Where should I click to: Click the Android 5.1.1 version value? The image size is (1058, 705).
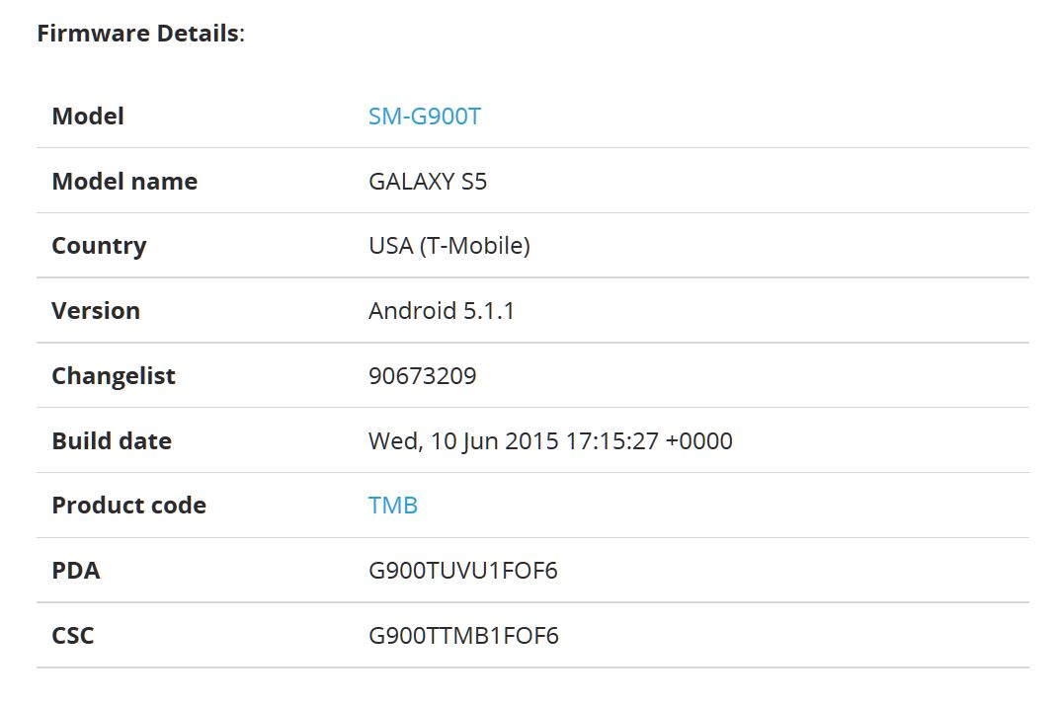pyautogui.click(x=442, y=310)
